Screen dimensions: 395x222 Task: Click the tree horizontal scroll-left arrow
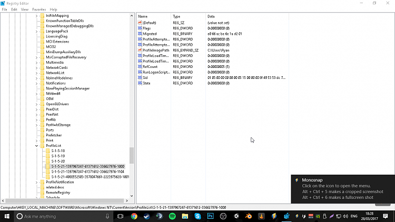click(3, 200)
